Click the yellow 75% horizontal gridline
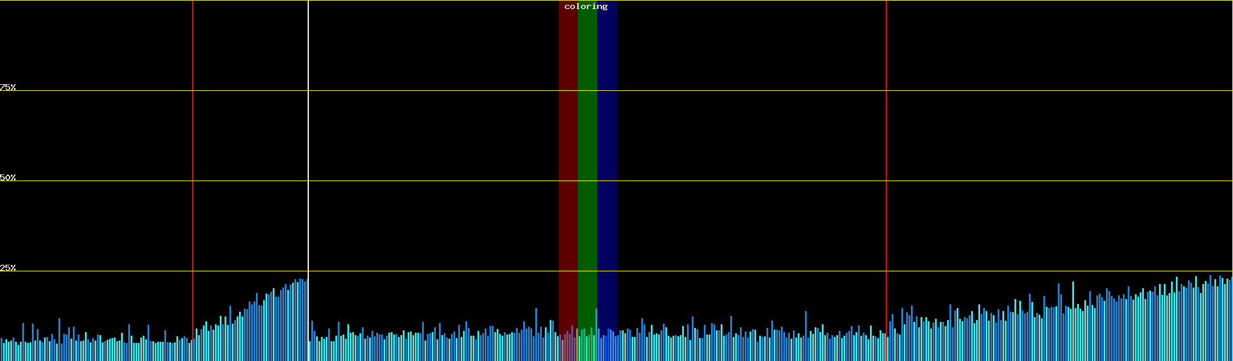Viewport: 1233px width, 361px height. pos(421,91)
